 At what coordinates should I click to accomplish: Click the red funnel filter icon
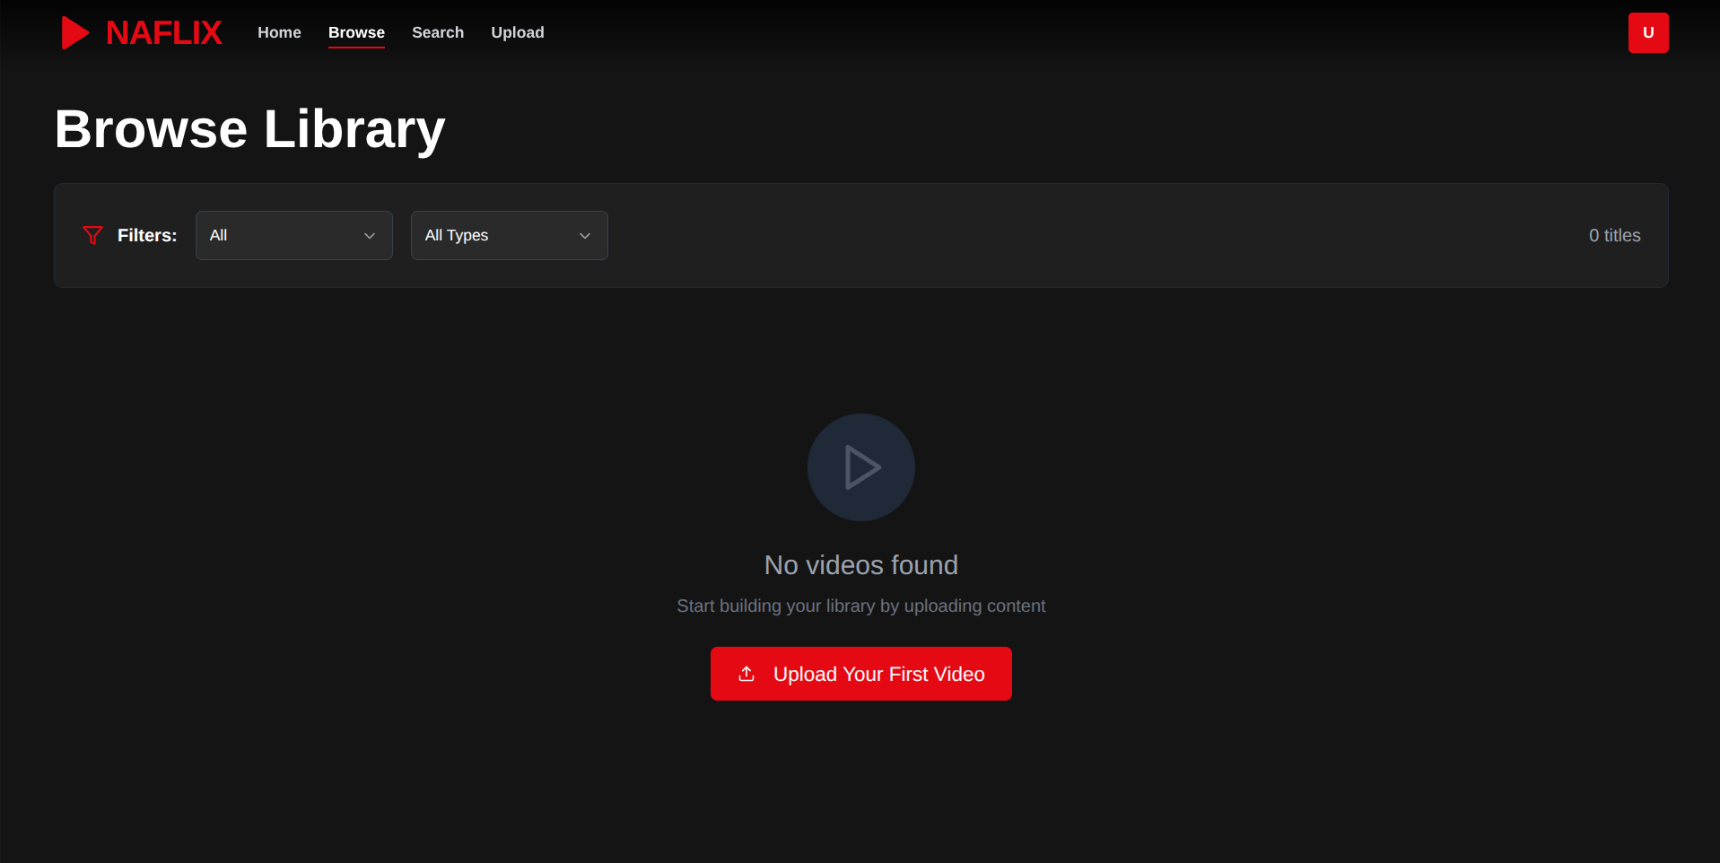click(92, 235)
